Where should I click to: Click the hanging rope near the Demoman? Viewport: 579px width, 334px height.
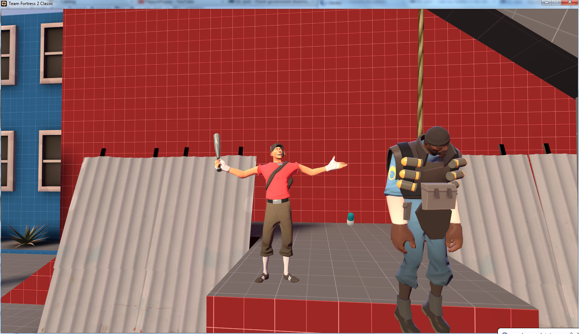420,72
